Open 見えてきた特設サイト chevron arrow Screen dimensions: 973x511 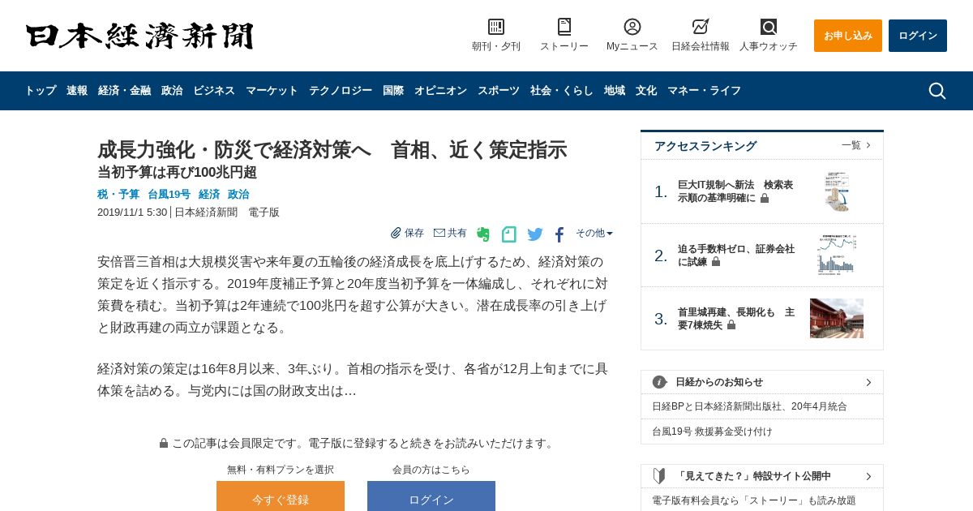[868, 476]
